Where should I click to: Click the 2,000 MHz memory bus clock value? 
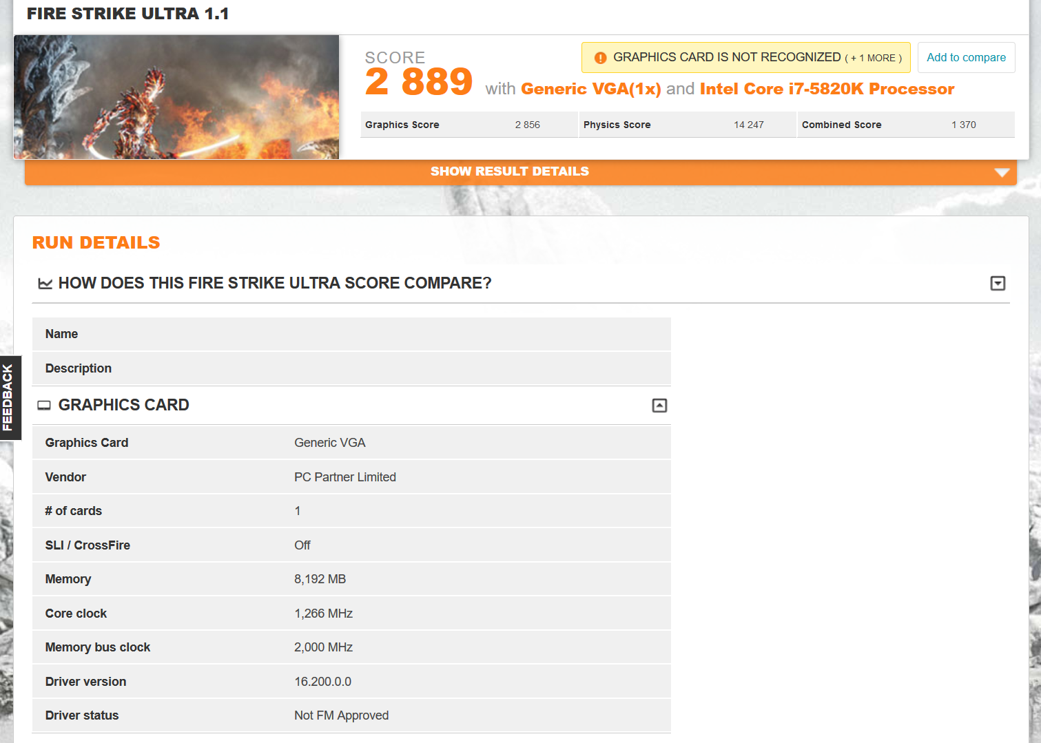tap(323, 647)
